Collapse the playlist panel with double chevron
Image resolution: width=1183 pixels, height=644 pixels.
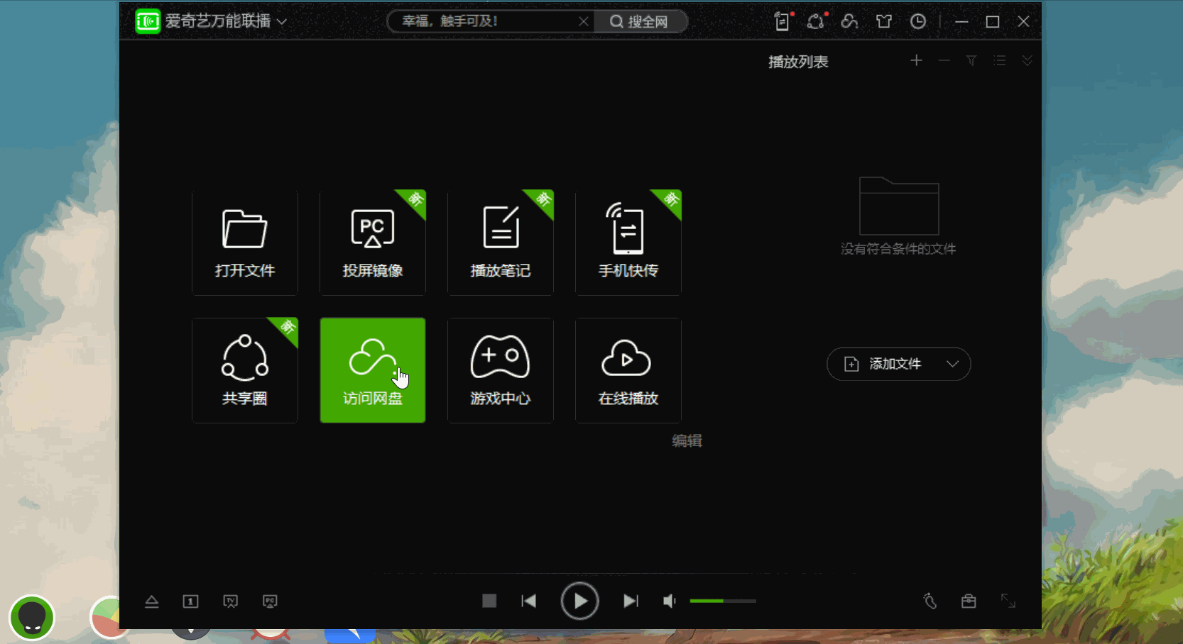(1027, 61)
